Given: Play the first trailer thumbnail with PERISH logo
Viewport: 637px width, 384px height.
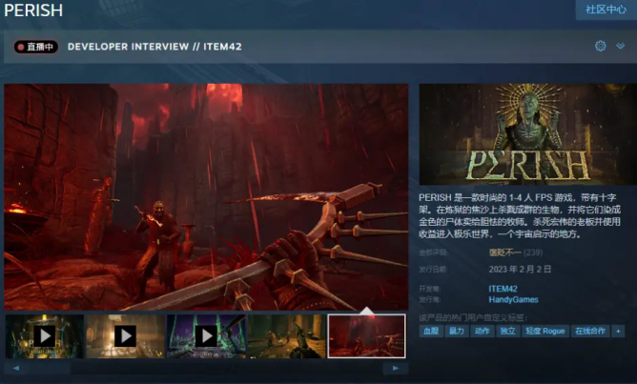Looking at the screenshot, I should tap(44, 336).
